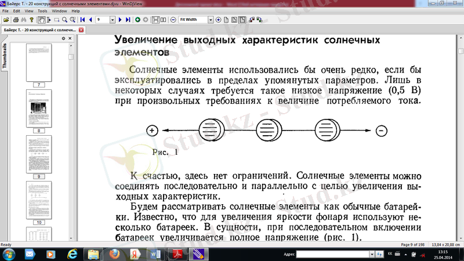Expand the page number dropdown
This screenshot has width=464, height=261.
(113, 19)
